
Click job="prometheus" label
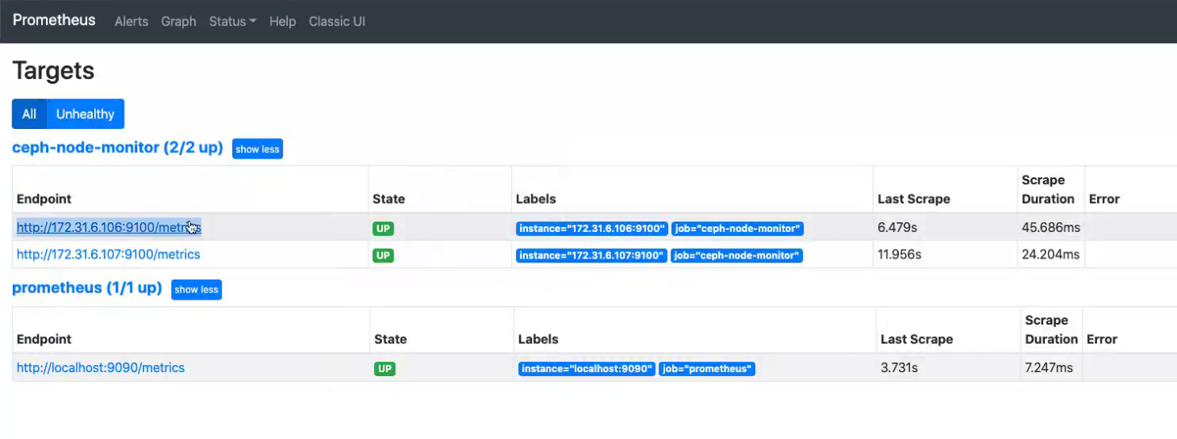pos(707,369)
